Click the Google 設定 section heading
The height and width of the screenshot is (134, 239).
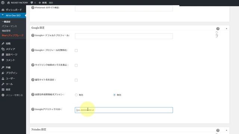tap(38, 28)
